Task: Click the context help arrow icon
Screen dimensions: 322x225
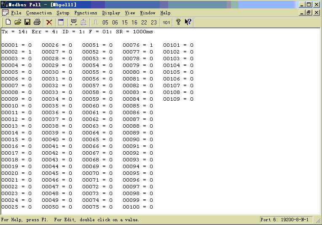Action: tap(188, 22)
